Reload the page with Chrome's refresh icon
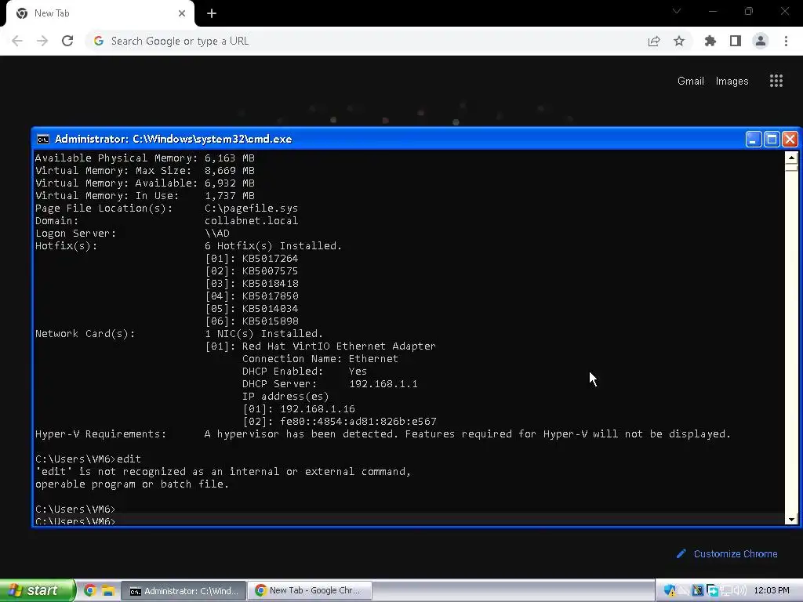Viewport: 803px width, 602px height. point(67,41)
